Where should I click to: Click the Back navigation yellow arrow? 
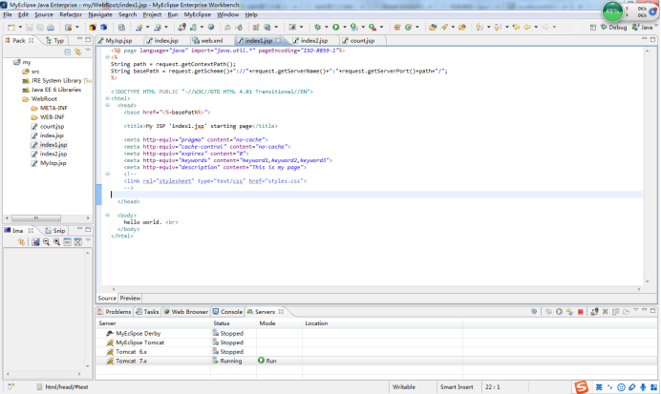pyautogui.click(x=527, y=28)
